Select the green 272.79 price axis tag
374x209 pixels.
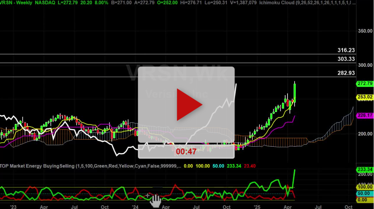[365, 84]
